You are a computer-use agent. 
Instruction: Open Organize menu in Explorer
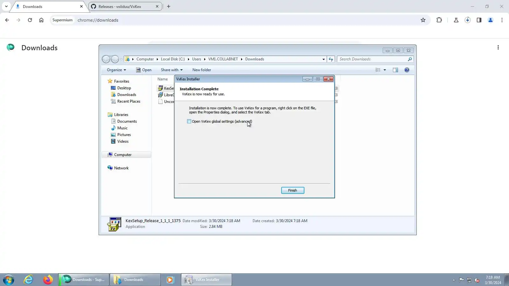pyautogui.click(x=116, y=70)
